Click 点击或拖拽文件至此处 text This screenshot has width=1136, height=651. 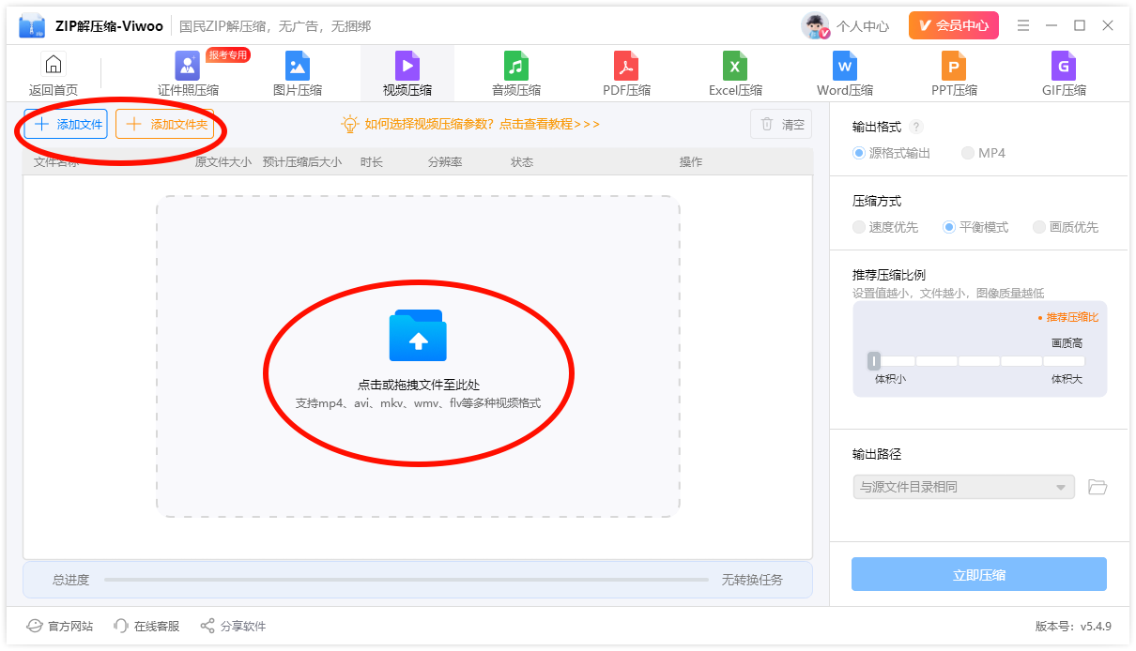[418, 385]
